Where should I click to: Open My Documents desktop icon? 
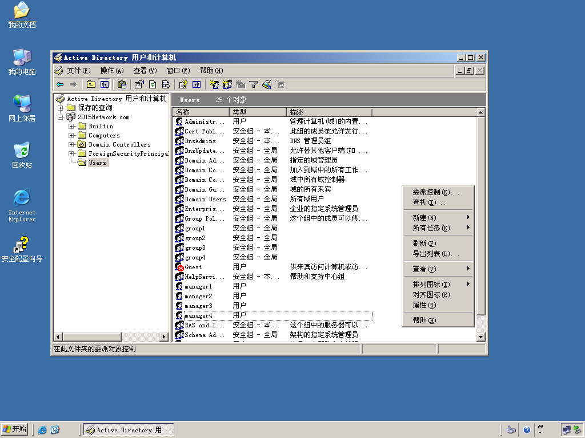22,15
